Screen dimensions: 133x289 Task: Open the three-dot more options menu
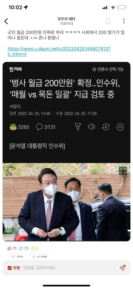(124, 21)
